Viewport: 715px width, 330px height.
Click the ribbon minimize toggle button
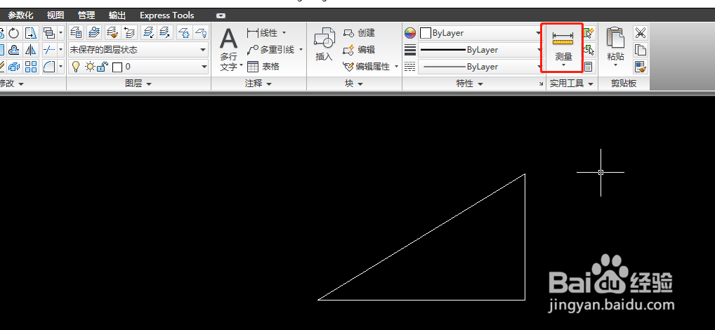[x=221, y=15]
